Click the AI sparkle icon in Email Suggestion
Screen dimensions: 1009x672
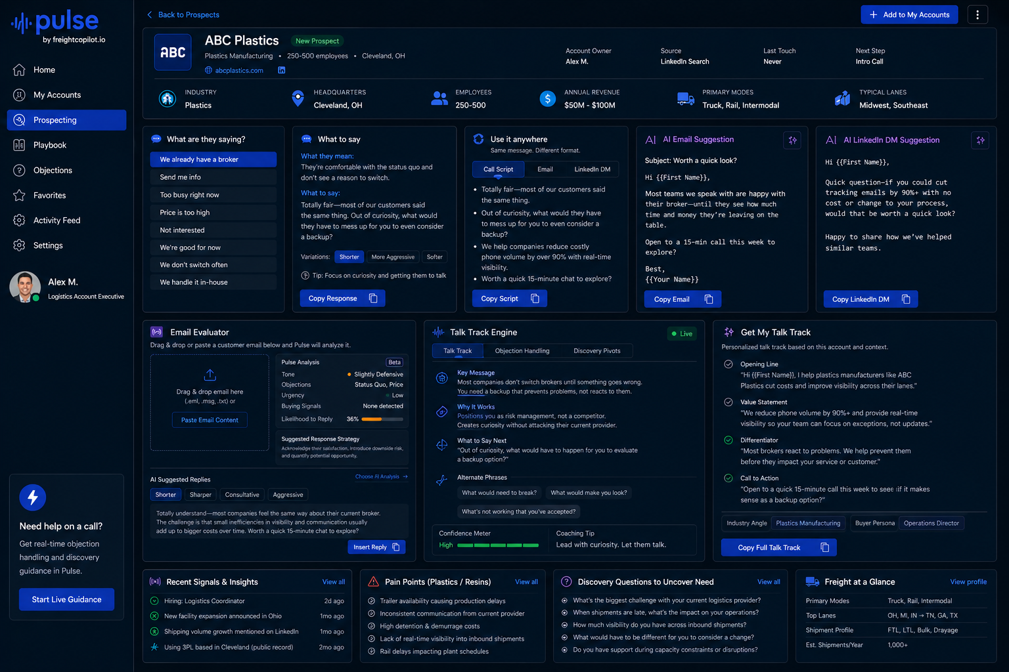point(792,140)
